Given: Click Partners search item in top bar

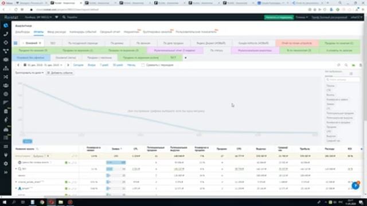Looking at the screenshot, I should point(70,17).
